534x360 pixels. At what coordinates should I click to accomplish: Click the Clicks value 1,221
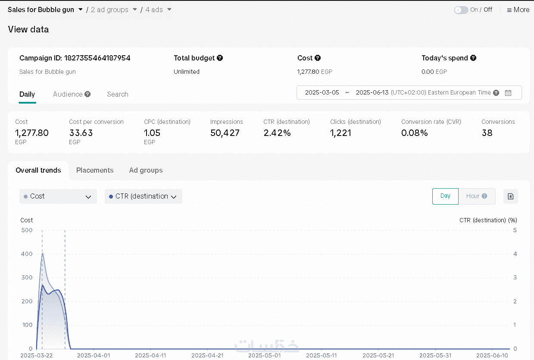(341, 133)
